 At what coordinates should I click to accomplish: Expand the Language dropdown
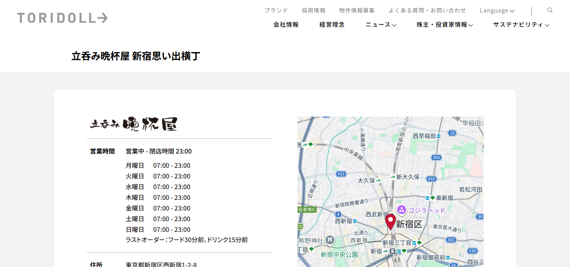click(x=497, y=10)
